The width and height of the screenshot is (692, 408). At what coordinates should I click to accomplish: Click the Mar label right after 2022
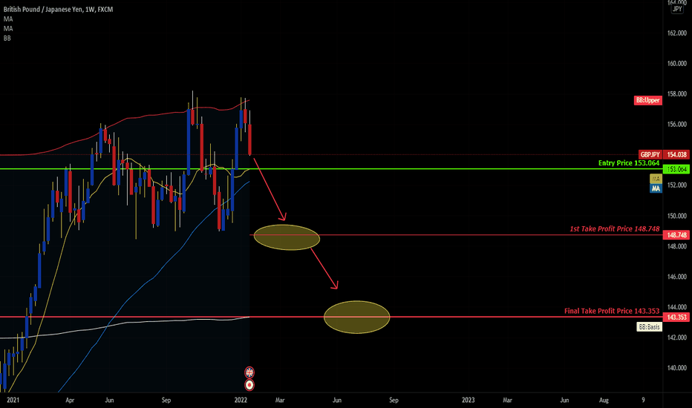point(280,400)
